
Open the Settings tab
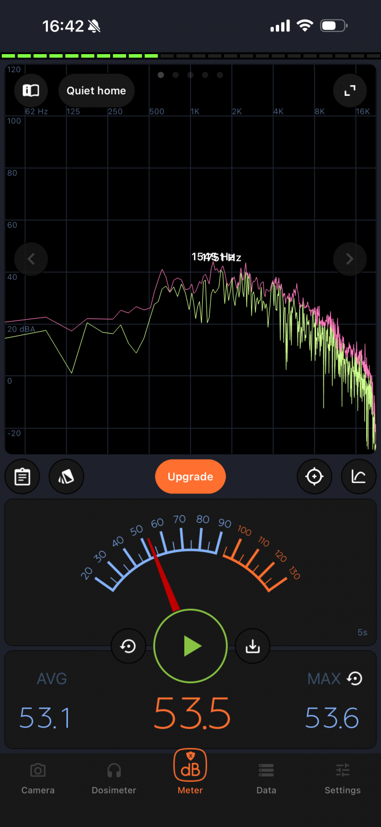point(342,779)
